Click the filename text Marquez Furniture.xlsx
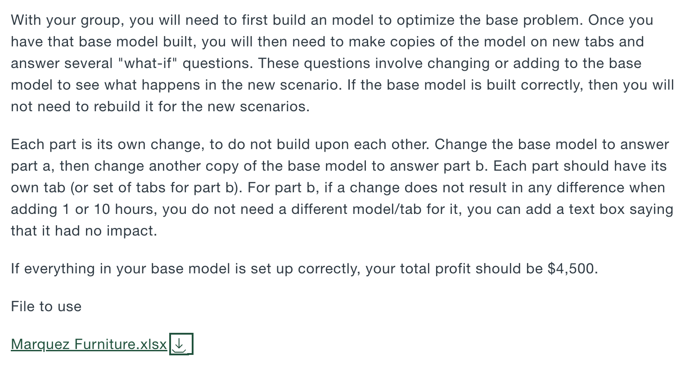 click(x=88, y=344)
